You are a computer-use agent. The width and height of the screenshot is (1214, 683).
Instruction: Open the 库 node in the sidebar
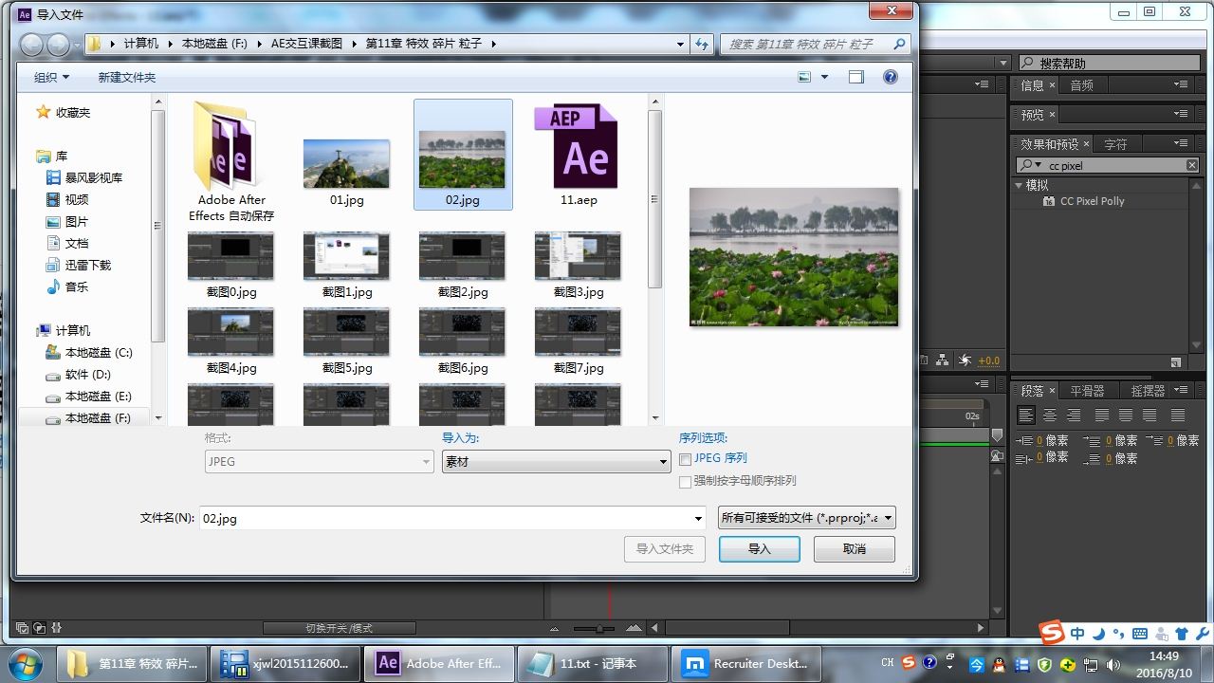tap(52, 156)
